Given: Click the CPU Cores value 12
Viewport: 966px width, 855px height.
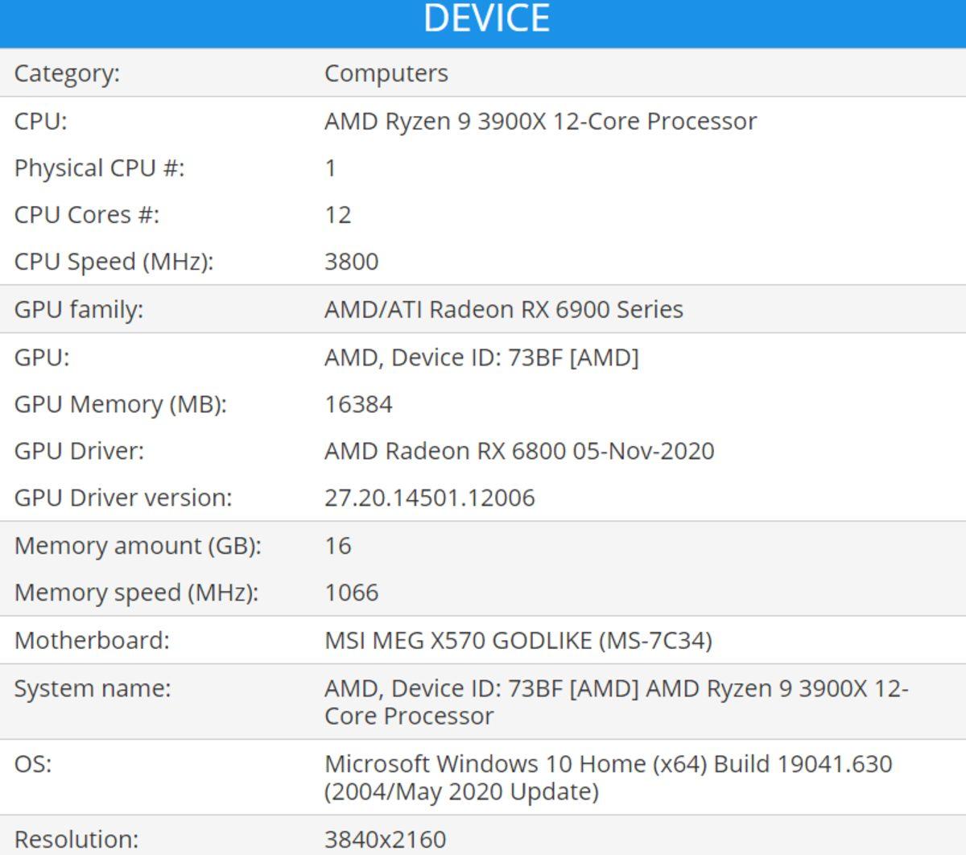Looking at the screenshot, I should [338, 215].
